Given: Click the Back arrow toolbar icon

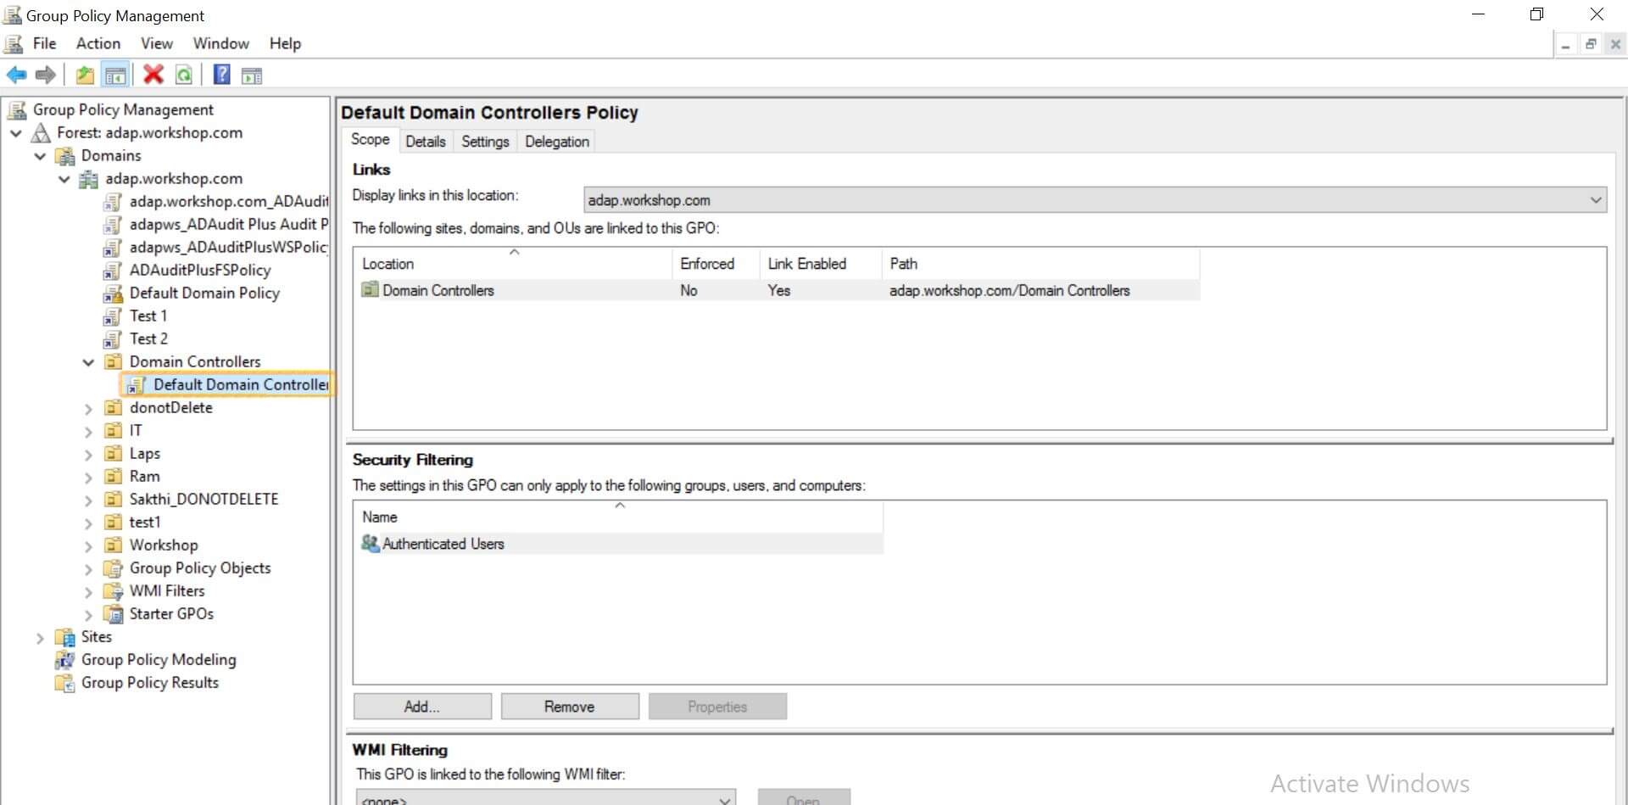Looking at the screenshot, I should (16, 75).
